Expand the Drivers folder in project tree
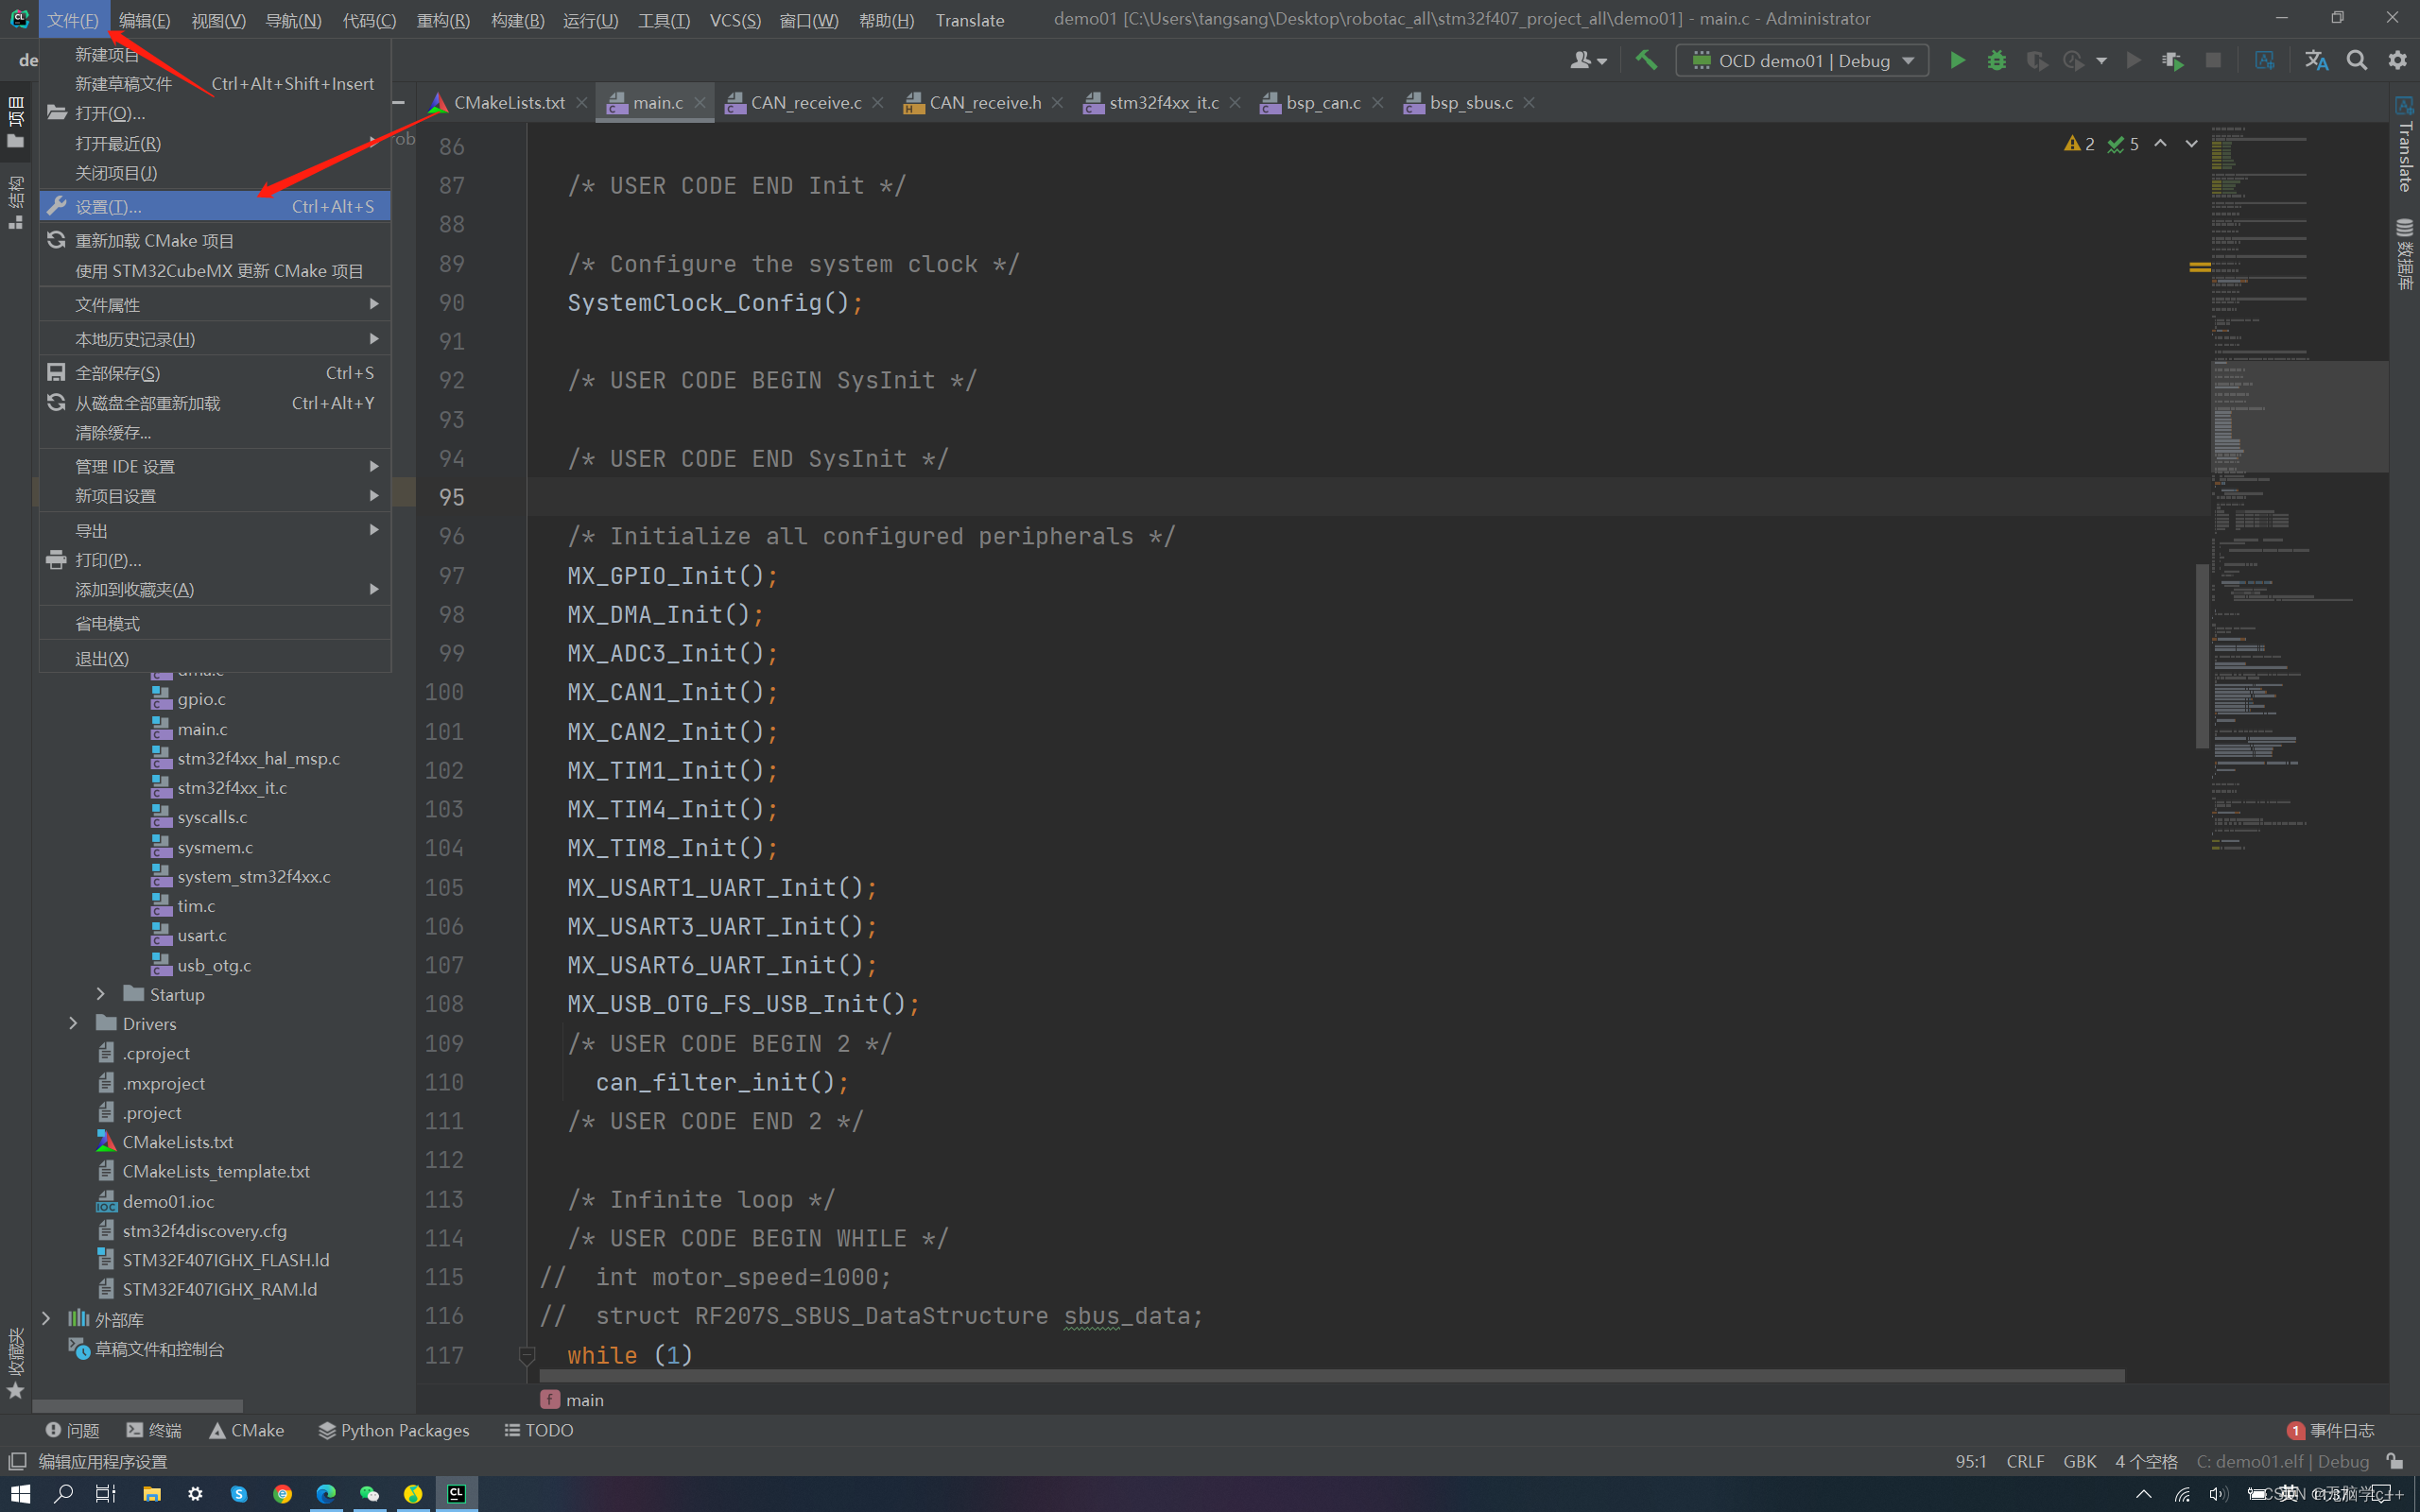The image size is (2420, 1512). click(x=73, y=1023)
